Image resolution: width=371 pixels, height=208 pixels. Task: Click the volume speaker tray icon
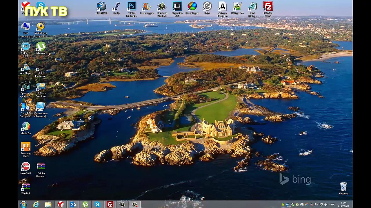(326, 205)
